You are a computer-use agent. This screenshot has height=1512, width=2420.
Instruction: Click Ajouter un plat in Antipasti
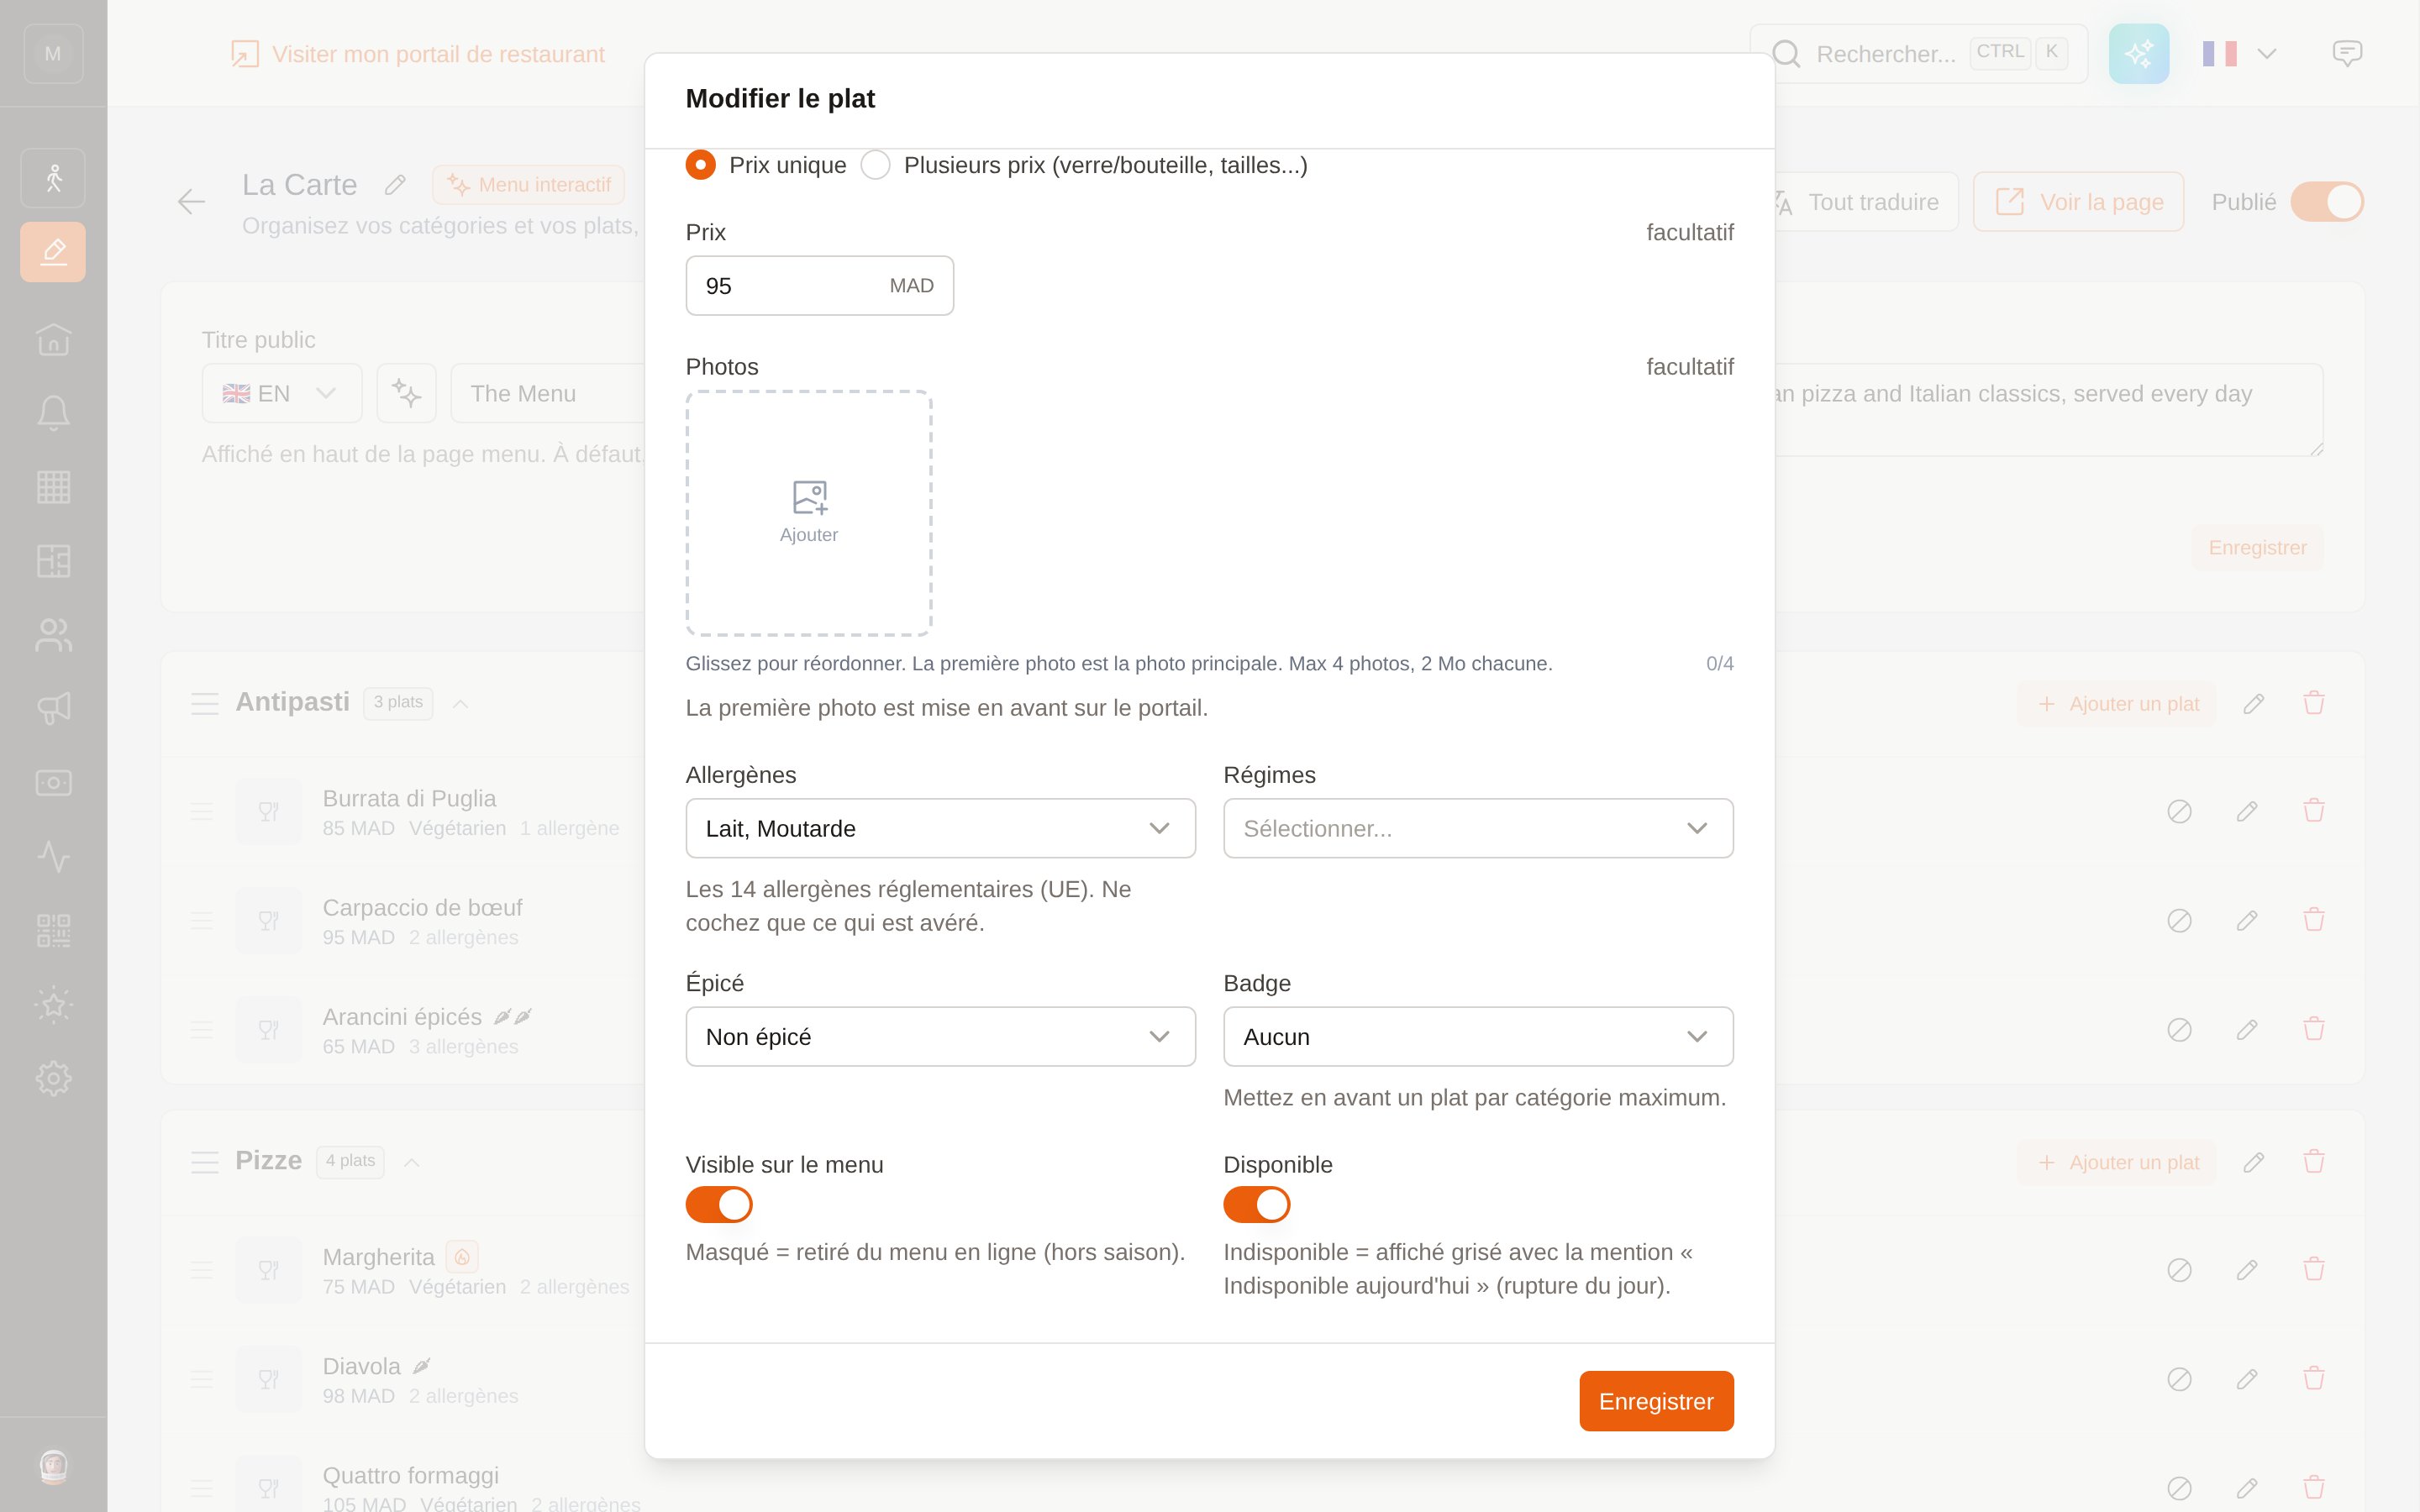[2117, 704]
